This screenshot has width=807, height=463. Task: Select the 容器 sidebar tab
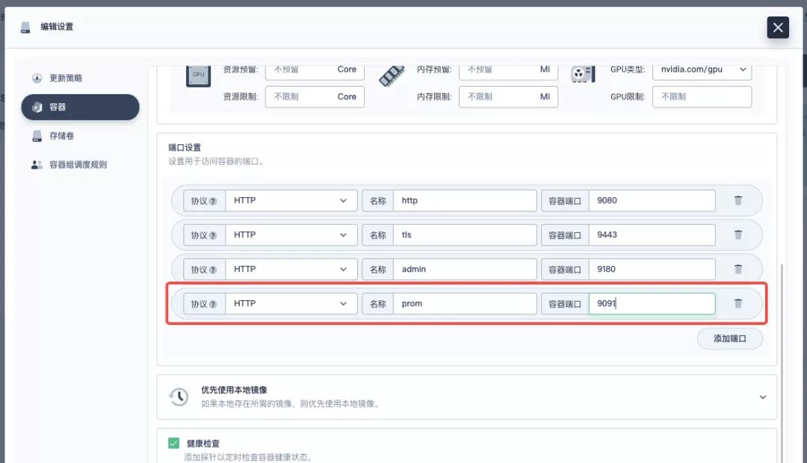point(80,107)
